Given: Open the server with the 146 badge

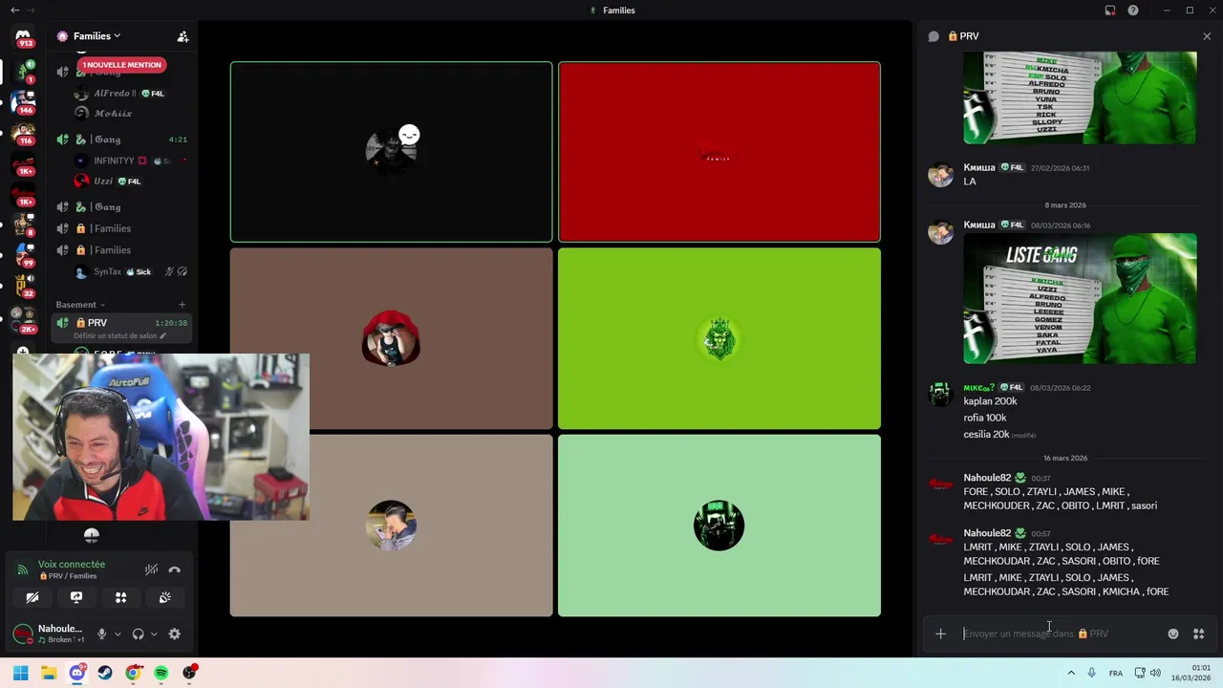Looking at the screenshot, I should (x=23, y=101).
